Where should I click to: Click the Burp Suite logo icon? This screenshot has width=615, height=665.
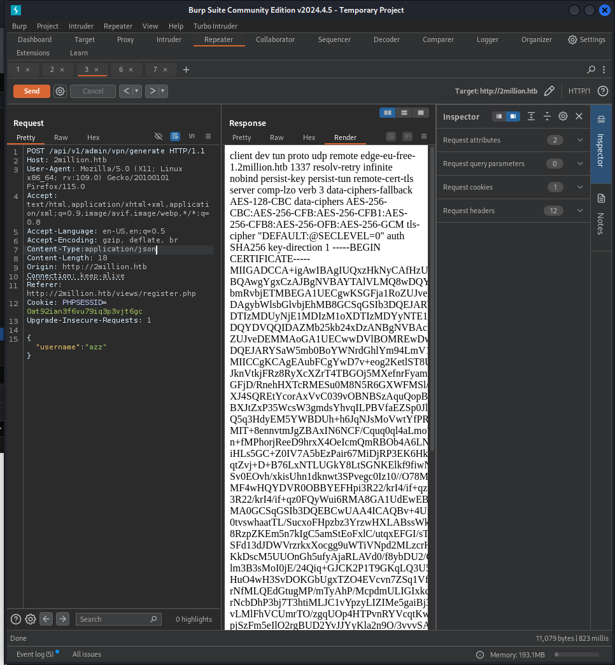[x=16, y=10]
